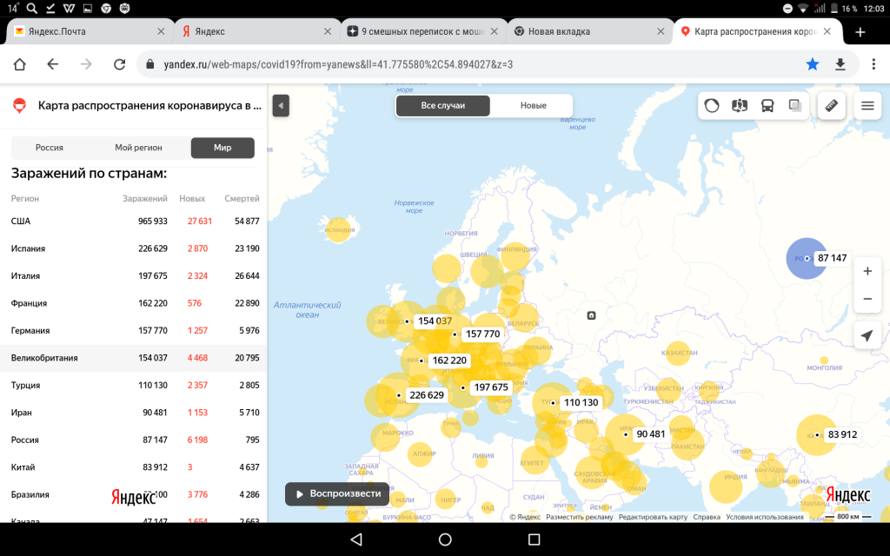Image resolution: width=890 pixels, height=556 pixels.
Task: Click the geolocation arrow button
Action: pos(867,335)
